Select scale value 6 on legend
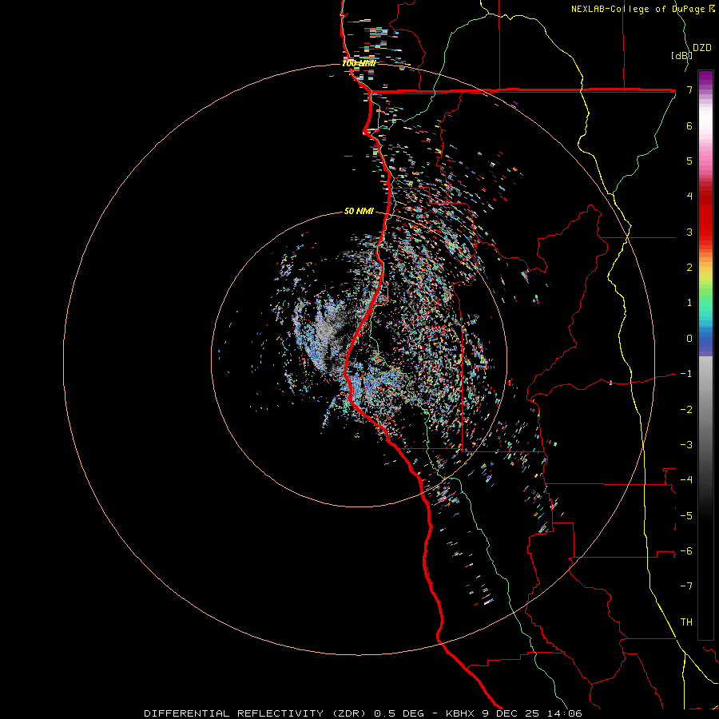Image resolution: width=719 pixels, height=719 pixels. point(689,125)
